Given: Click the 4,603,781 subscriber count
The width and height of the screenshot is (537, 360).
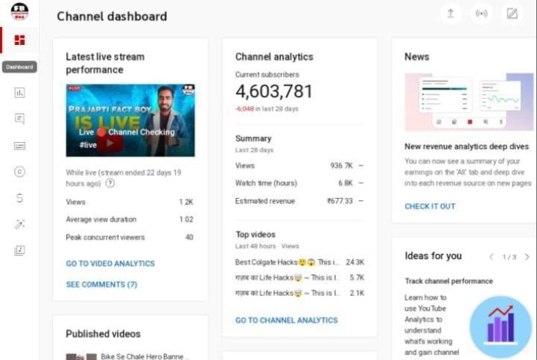Looking at the screenshot, I should click(x=274, y=91).
